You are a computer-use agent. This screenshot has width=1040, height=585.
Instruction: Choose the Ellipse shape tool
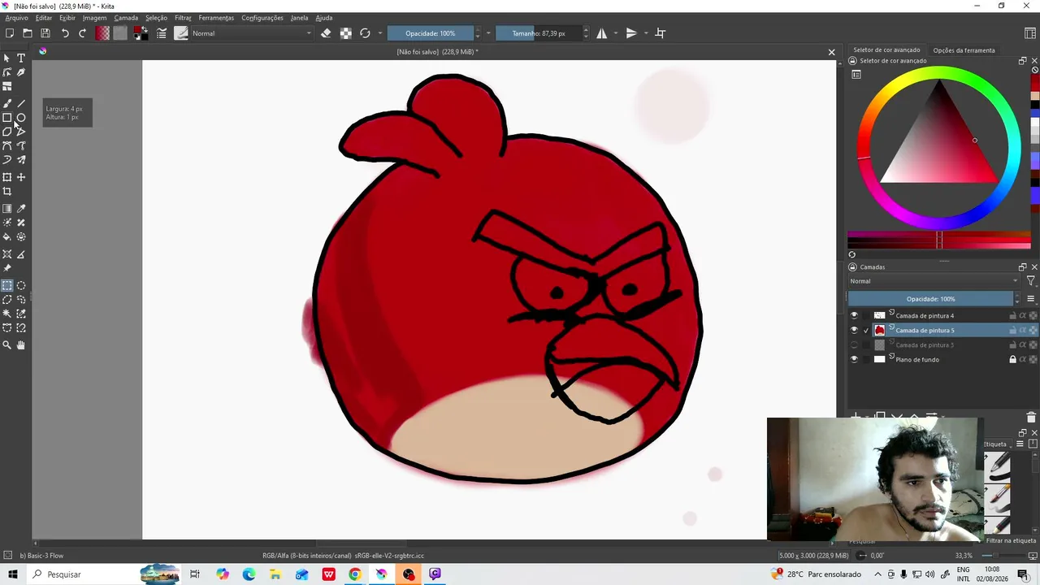[21, 118]
